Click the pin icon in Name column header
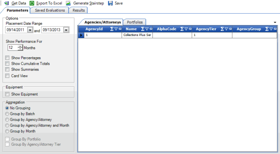Viewport: 280px width, 154px height. [151, 29]
